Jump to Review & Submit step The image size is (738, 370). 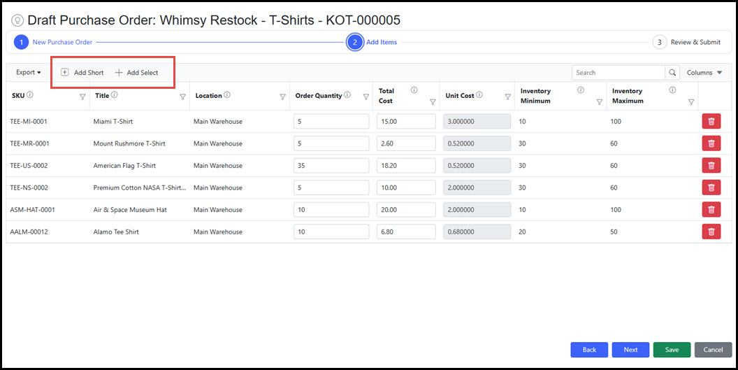[x=659, y=42]
